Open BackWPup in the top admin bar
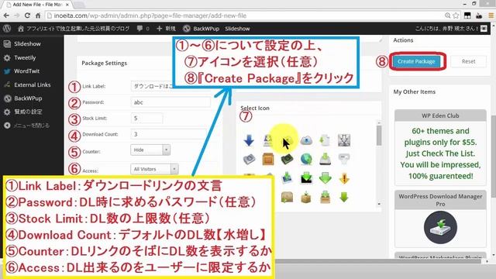 click(201, 29)
